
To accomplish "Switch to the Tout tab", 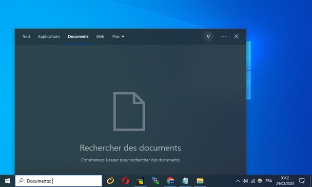I will [26, 37].
